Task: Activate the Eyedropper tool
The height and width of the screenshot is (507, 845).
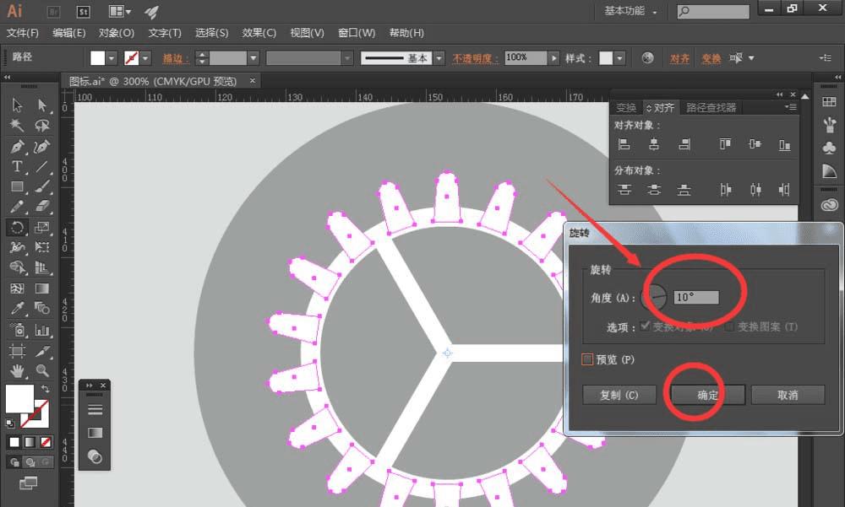Action: [17, 309]
